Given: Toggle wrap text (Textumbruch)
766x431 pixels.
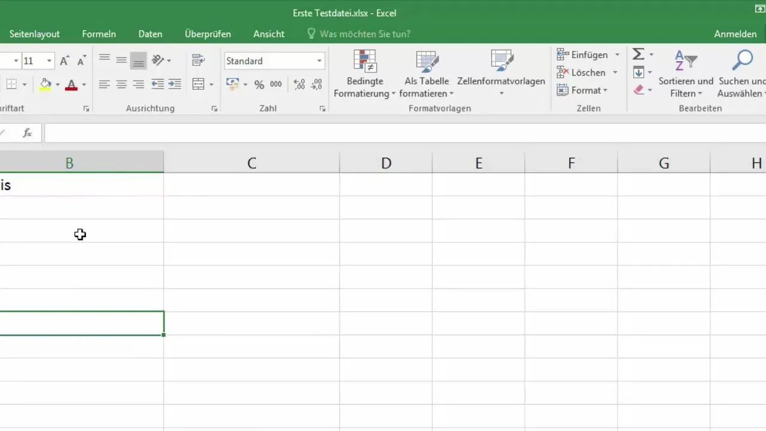Looking at the screenshot, I should [x=198, y=60].
